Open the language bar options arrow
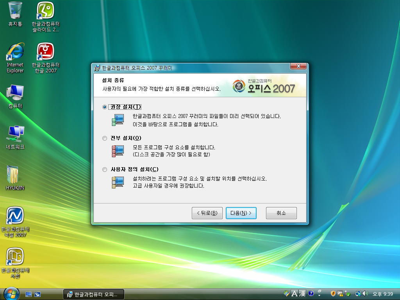 click(x=320, y=295)
